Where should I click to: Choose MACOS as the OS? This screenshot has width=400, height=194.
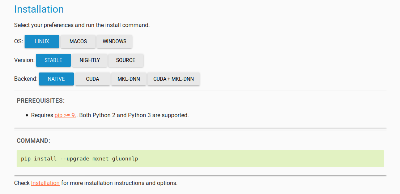pos(78,41)
